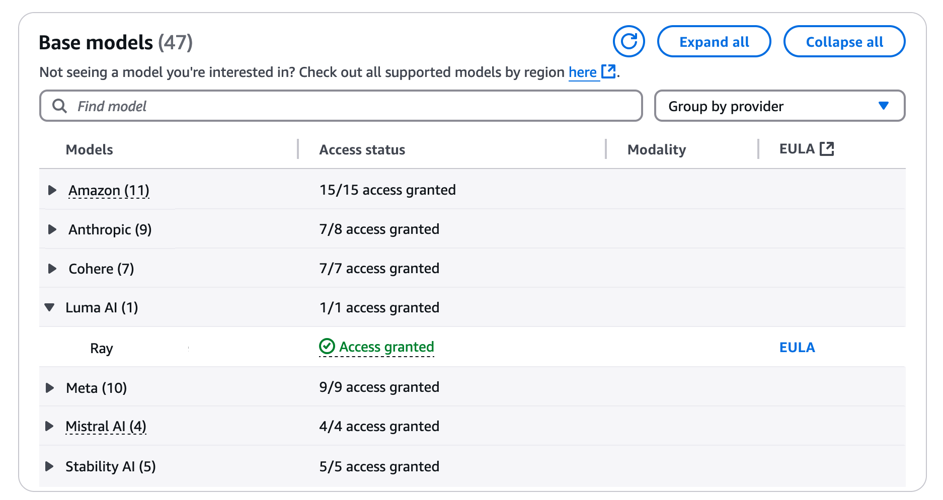The width and height of the screenshot is (943, 500).
Task: Open the Group by provider dropdown
Action: click(x=779, y=106)
